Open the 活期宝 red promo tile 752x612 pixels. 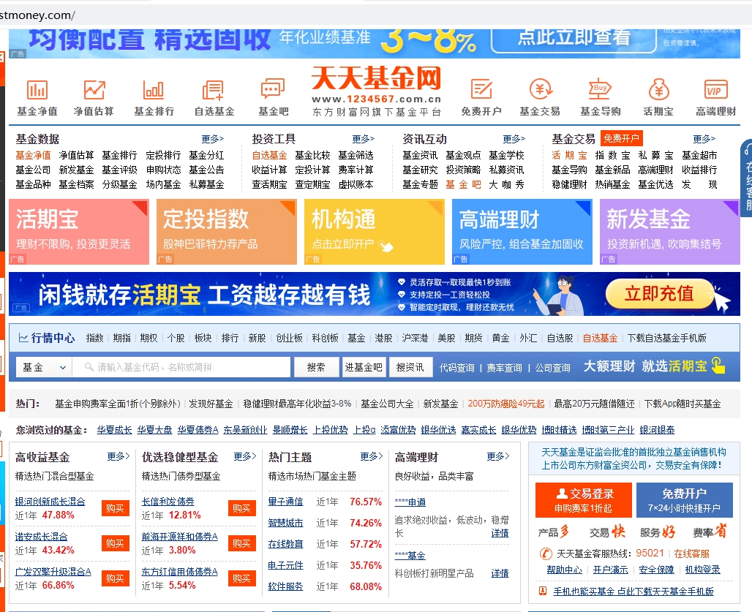click(x=79, y=232)
